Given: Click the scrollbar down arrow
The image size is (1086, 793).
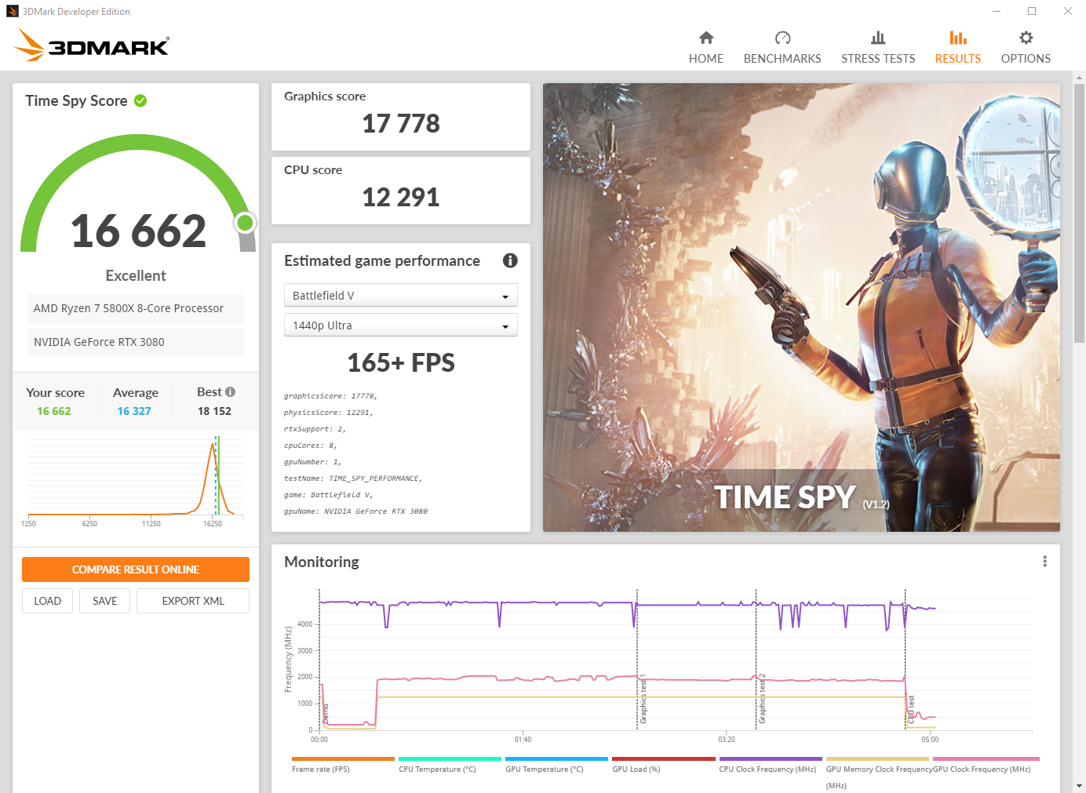Looking at the screenshot, I should coord(1080,785).
